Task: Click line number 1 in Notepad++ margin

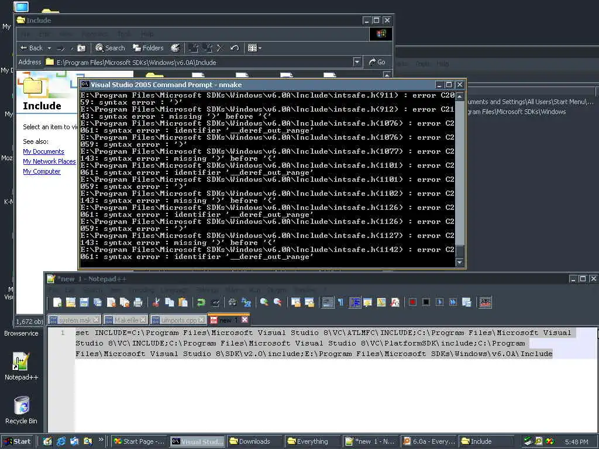Action: coord(63,333)
